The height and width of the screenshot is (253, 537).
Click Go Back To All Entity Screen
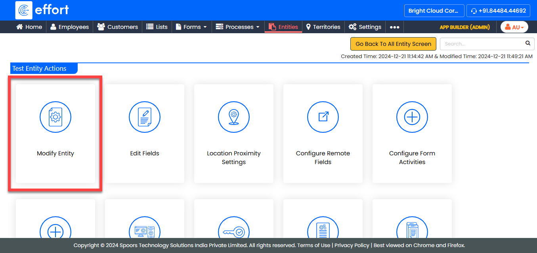click(393, 44)
